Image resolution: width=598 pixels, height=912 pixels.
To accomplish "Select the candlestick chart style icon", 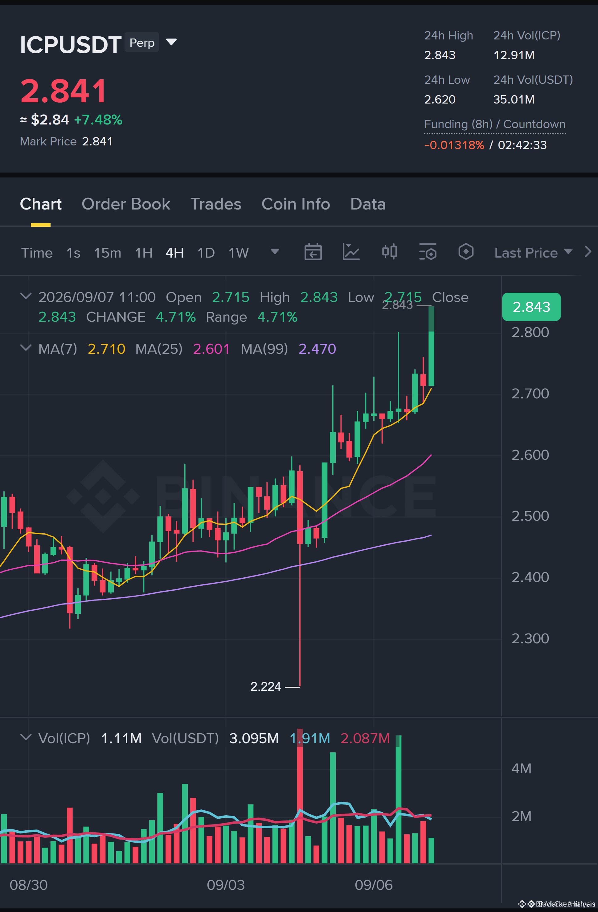I will [x=389, y=252].
